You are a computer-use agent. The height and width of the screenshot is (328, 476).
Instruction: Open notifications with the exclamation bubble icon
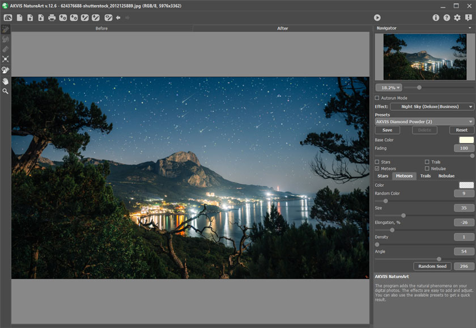[469, 18]
